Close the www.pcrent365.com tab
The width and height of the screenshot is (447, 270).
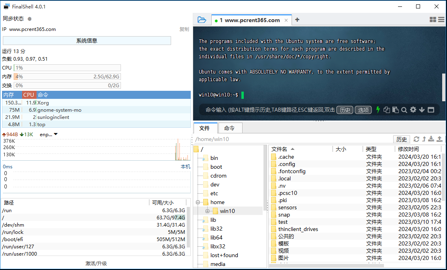tap(286, 20)
